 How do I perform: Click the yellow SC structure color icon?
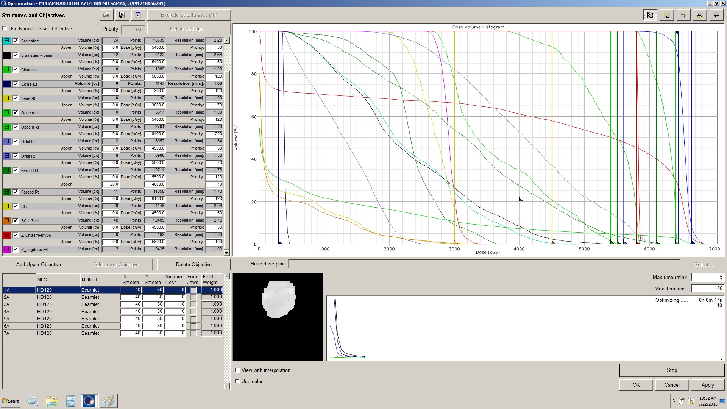pos(6,206)
